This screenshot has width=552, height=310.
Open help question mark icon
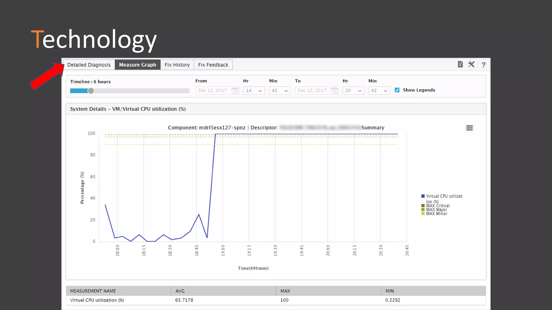[484, 65]
